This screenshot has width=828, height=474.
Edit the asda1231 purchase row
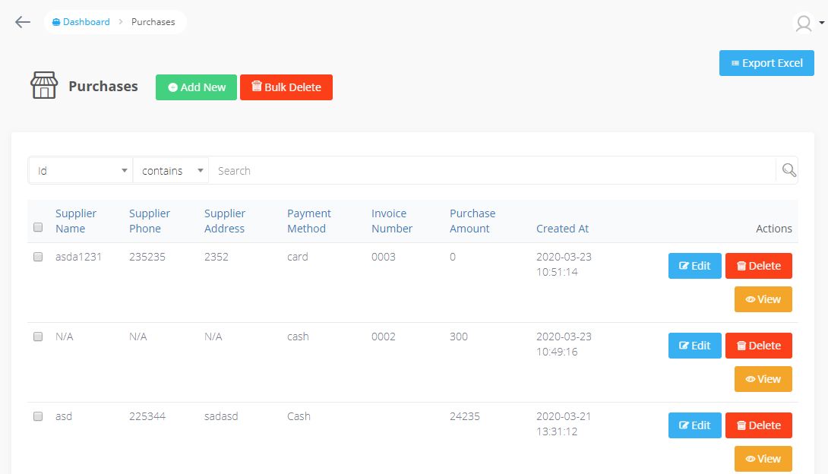pos(694,266)
